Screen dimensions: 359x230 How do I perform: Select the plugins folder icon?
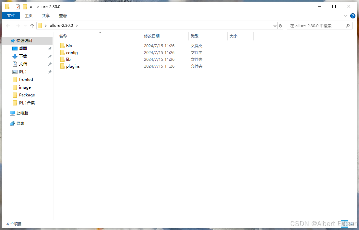tap(62, 66)
